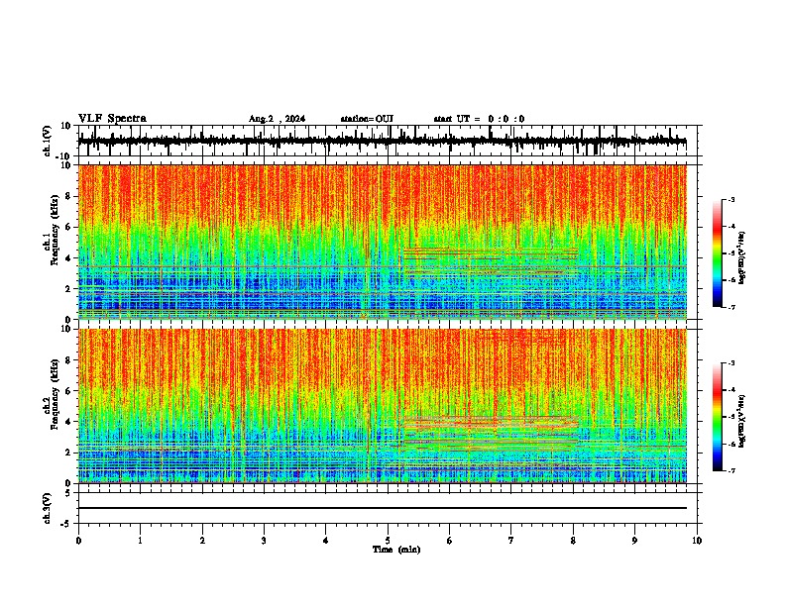Screen dimensions: 785x606
Task: Click the ch.1 voltage waveform trace
Action: point(382,142)
